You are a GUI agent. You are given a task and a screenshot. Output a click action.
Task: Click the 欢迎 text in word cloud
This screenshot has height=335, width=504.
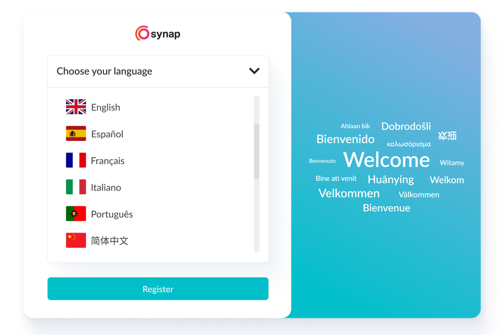[x=447, y=136]
